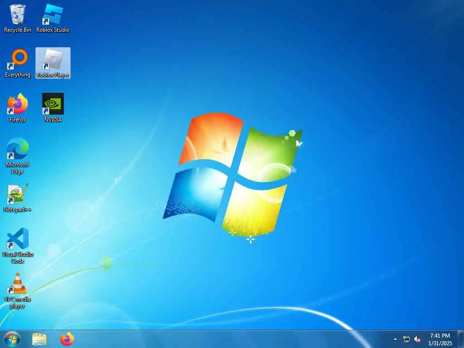Click the Show desktop button
Viewport: 464px width, 348px height.
tap(461, 339)
